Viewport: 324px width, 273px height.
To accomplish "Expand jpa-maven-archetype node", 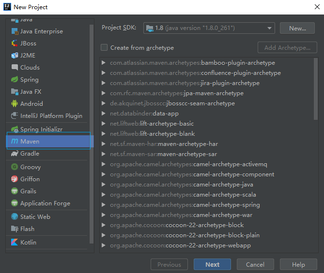I will pyautogui.click(x=104, y=93).
